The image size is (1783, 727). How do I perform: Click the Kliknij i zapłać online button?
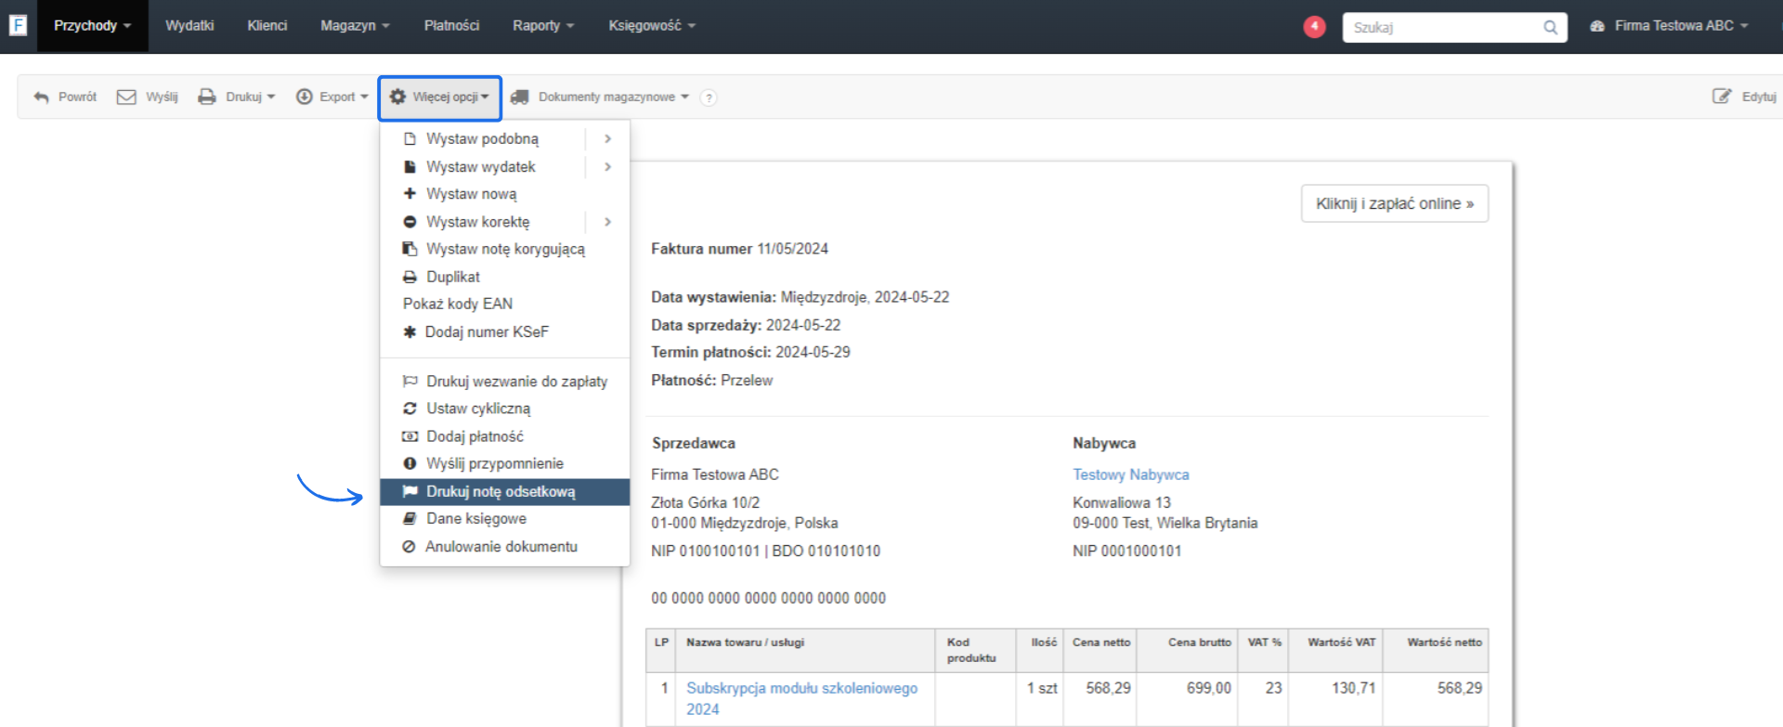pyautogui.click(x=1394, y=204)
